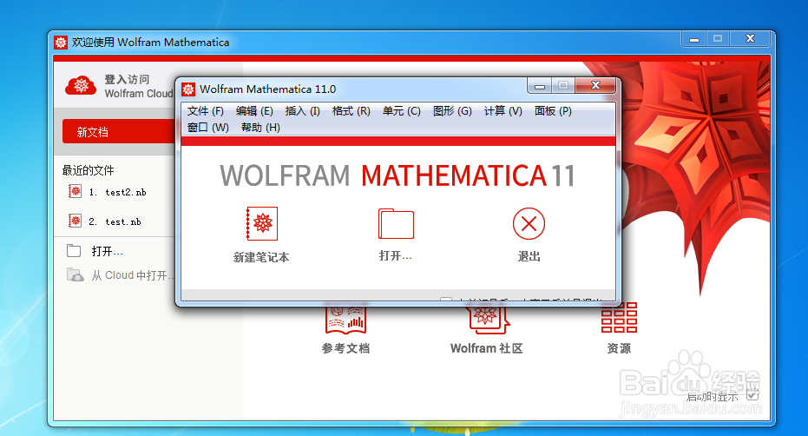Close the Mathematica 11.0 window
The width and height of the screenshot is (808, 436).
tap(595, 86)
